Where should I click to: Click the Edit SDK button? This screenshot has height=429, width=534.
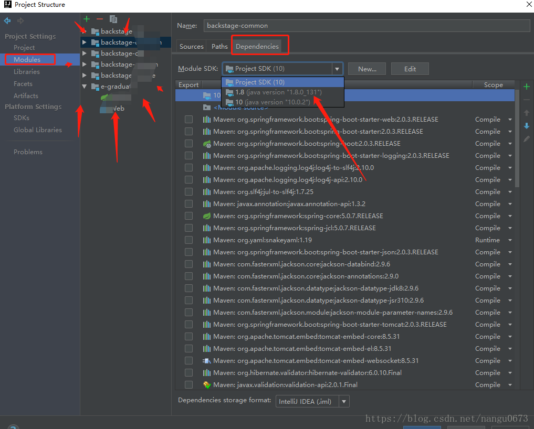click(410, 69)
